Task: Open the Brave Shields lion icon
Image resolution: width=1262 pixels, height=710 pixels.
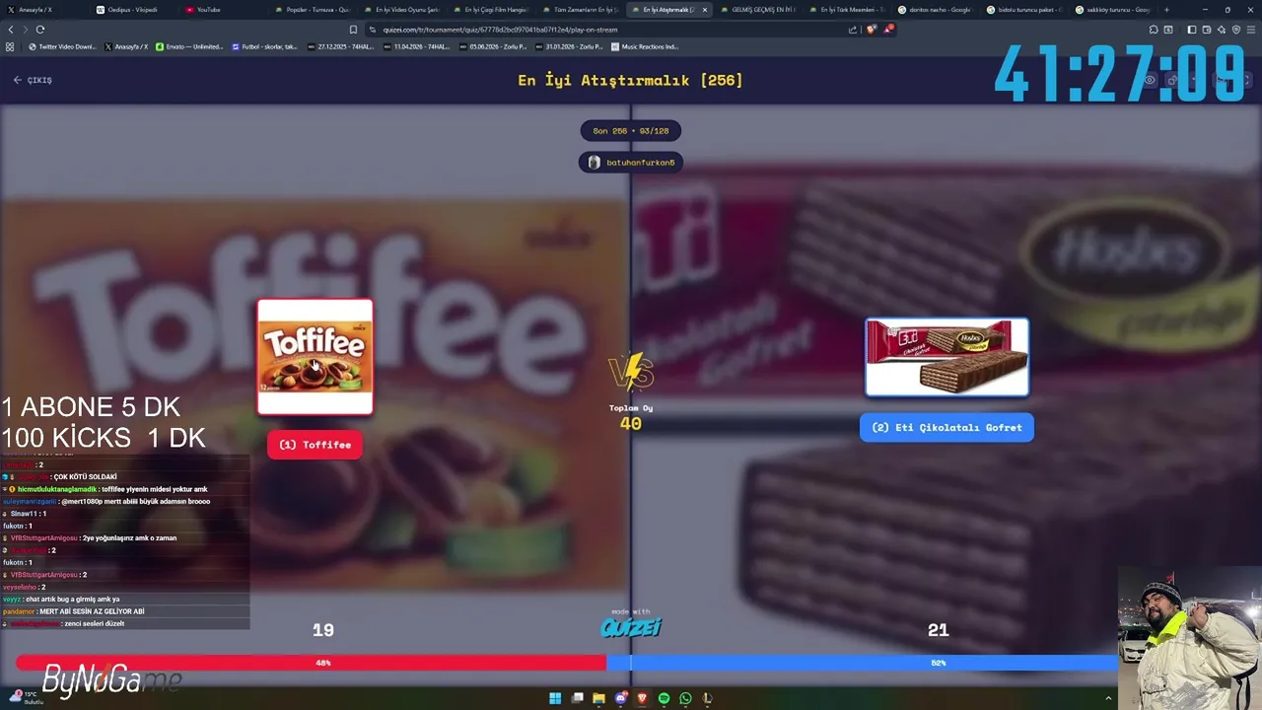Action: (871, 30)
